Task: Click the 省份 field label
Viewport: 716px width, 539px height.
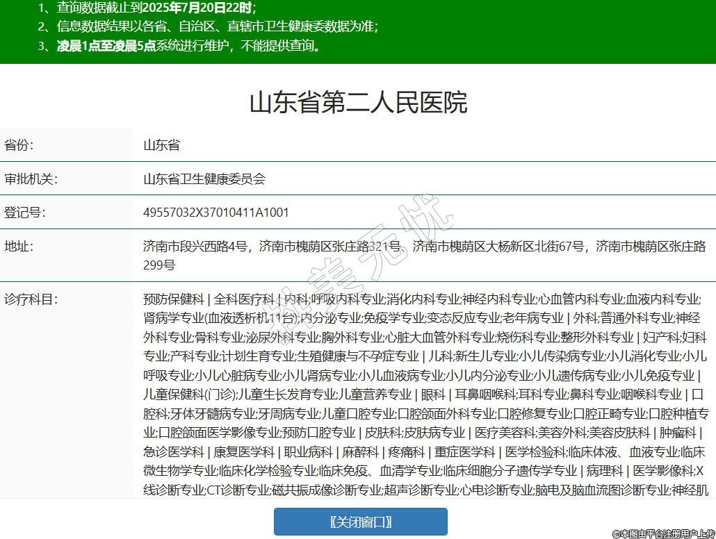Action: pyautogui.click(x=19, y=145)
